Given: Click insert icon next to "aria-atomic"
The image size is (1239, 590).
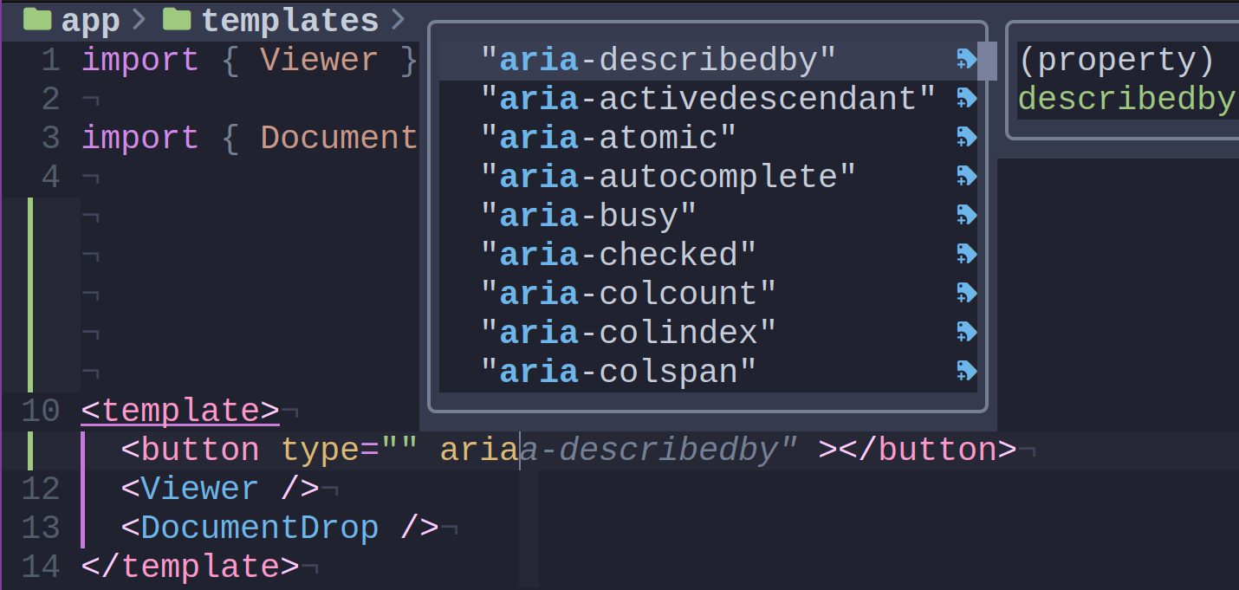Looking at the screenshot, I should (966, 137).
